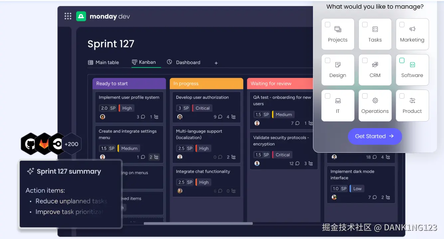
Task: Click the monday dev logo icon
Action: coord(81,16)
